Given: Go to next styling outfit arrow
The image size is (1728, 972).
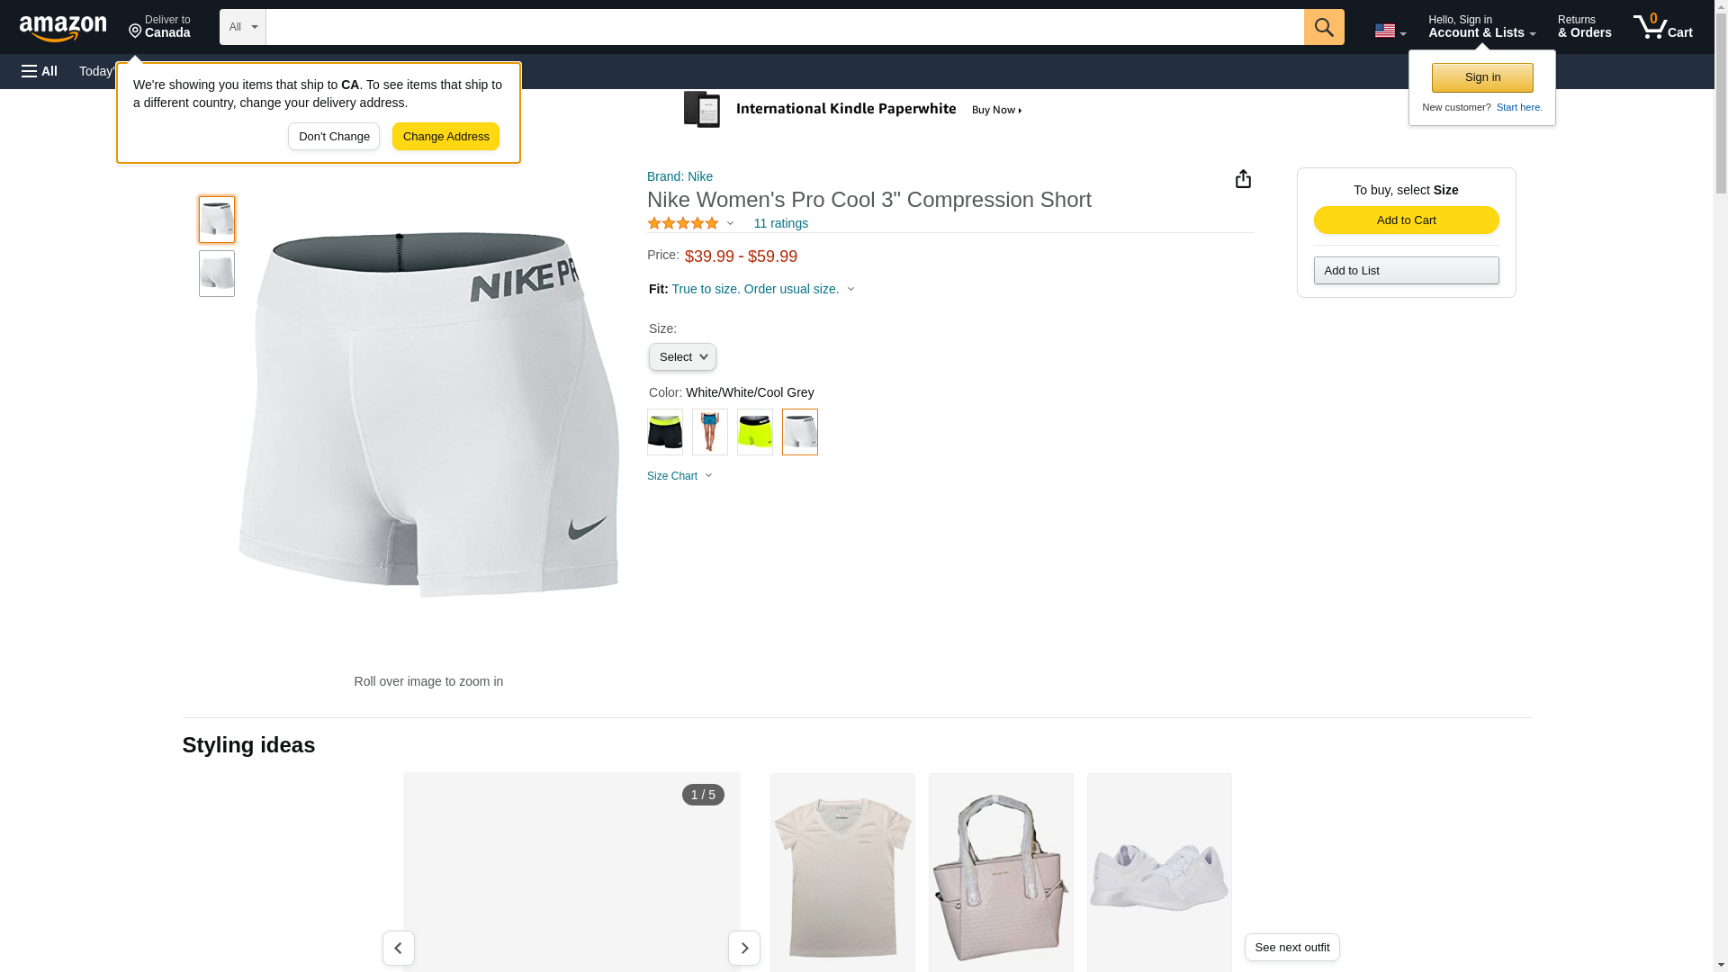Looking at the screenshot, I should point(743,948).
